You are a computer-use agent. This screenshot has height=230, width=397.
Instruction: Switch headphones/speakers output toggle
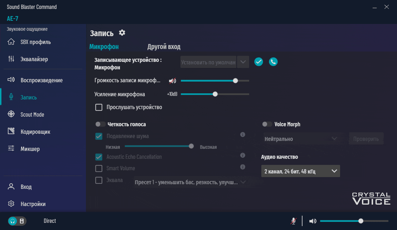tap(17, 221)
